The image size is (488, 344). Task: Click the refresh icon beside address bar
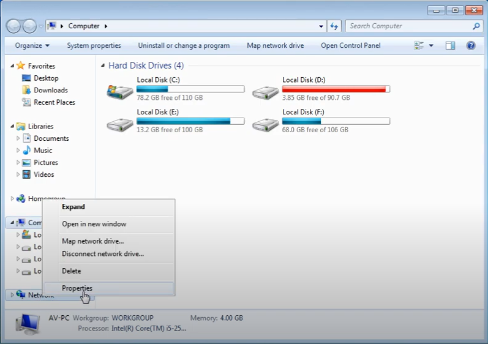[334, 26]
